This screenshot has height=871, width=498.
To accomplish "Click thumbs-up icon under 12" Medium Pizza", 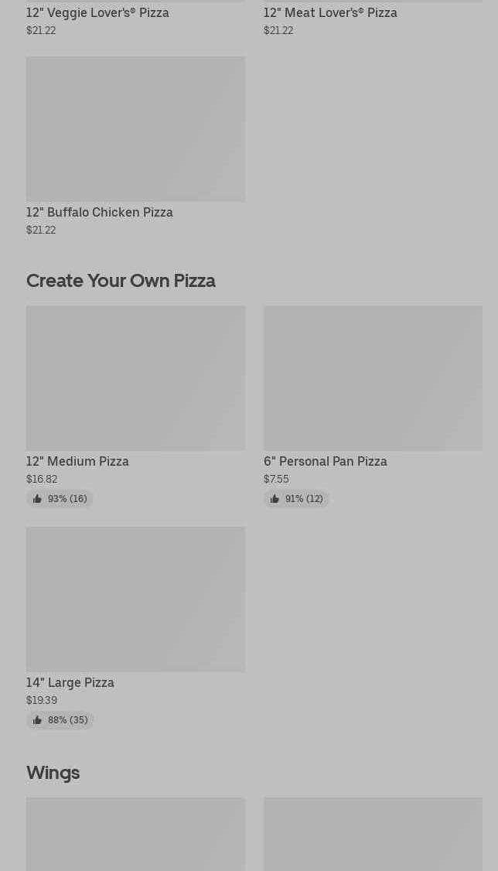I will [x=37, y=499].
